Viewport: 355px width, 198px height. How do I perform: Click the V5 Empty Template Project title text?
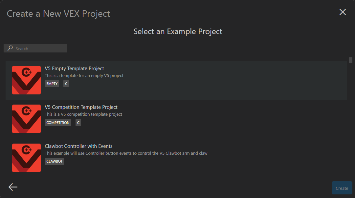(x=74, y=68)
